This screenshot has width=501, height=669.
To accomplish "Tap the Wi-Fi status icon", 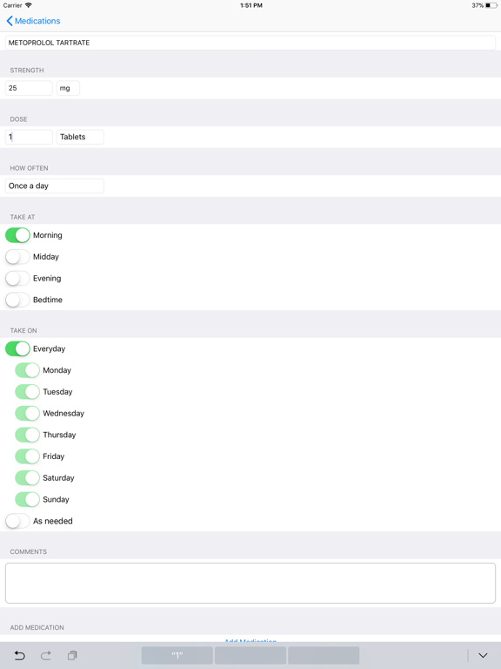I will tap(29, 5).
